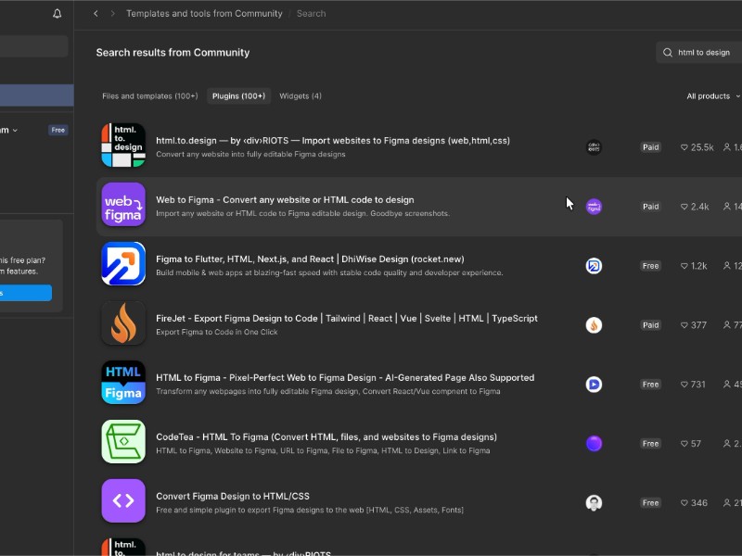
Task: Open Web to Figma plugin title
Action: pyautogui.click(x=285, y=200)
